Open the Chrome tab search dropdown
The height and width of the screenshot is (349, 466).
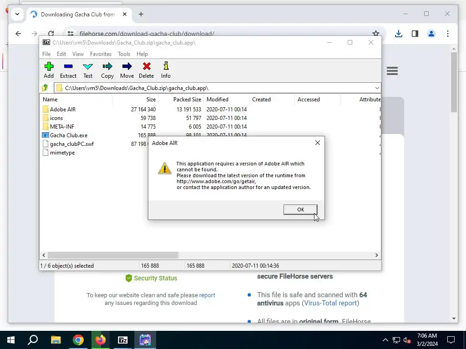(x=17, y=14)
